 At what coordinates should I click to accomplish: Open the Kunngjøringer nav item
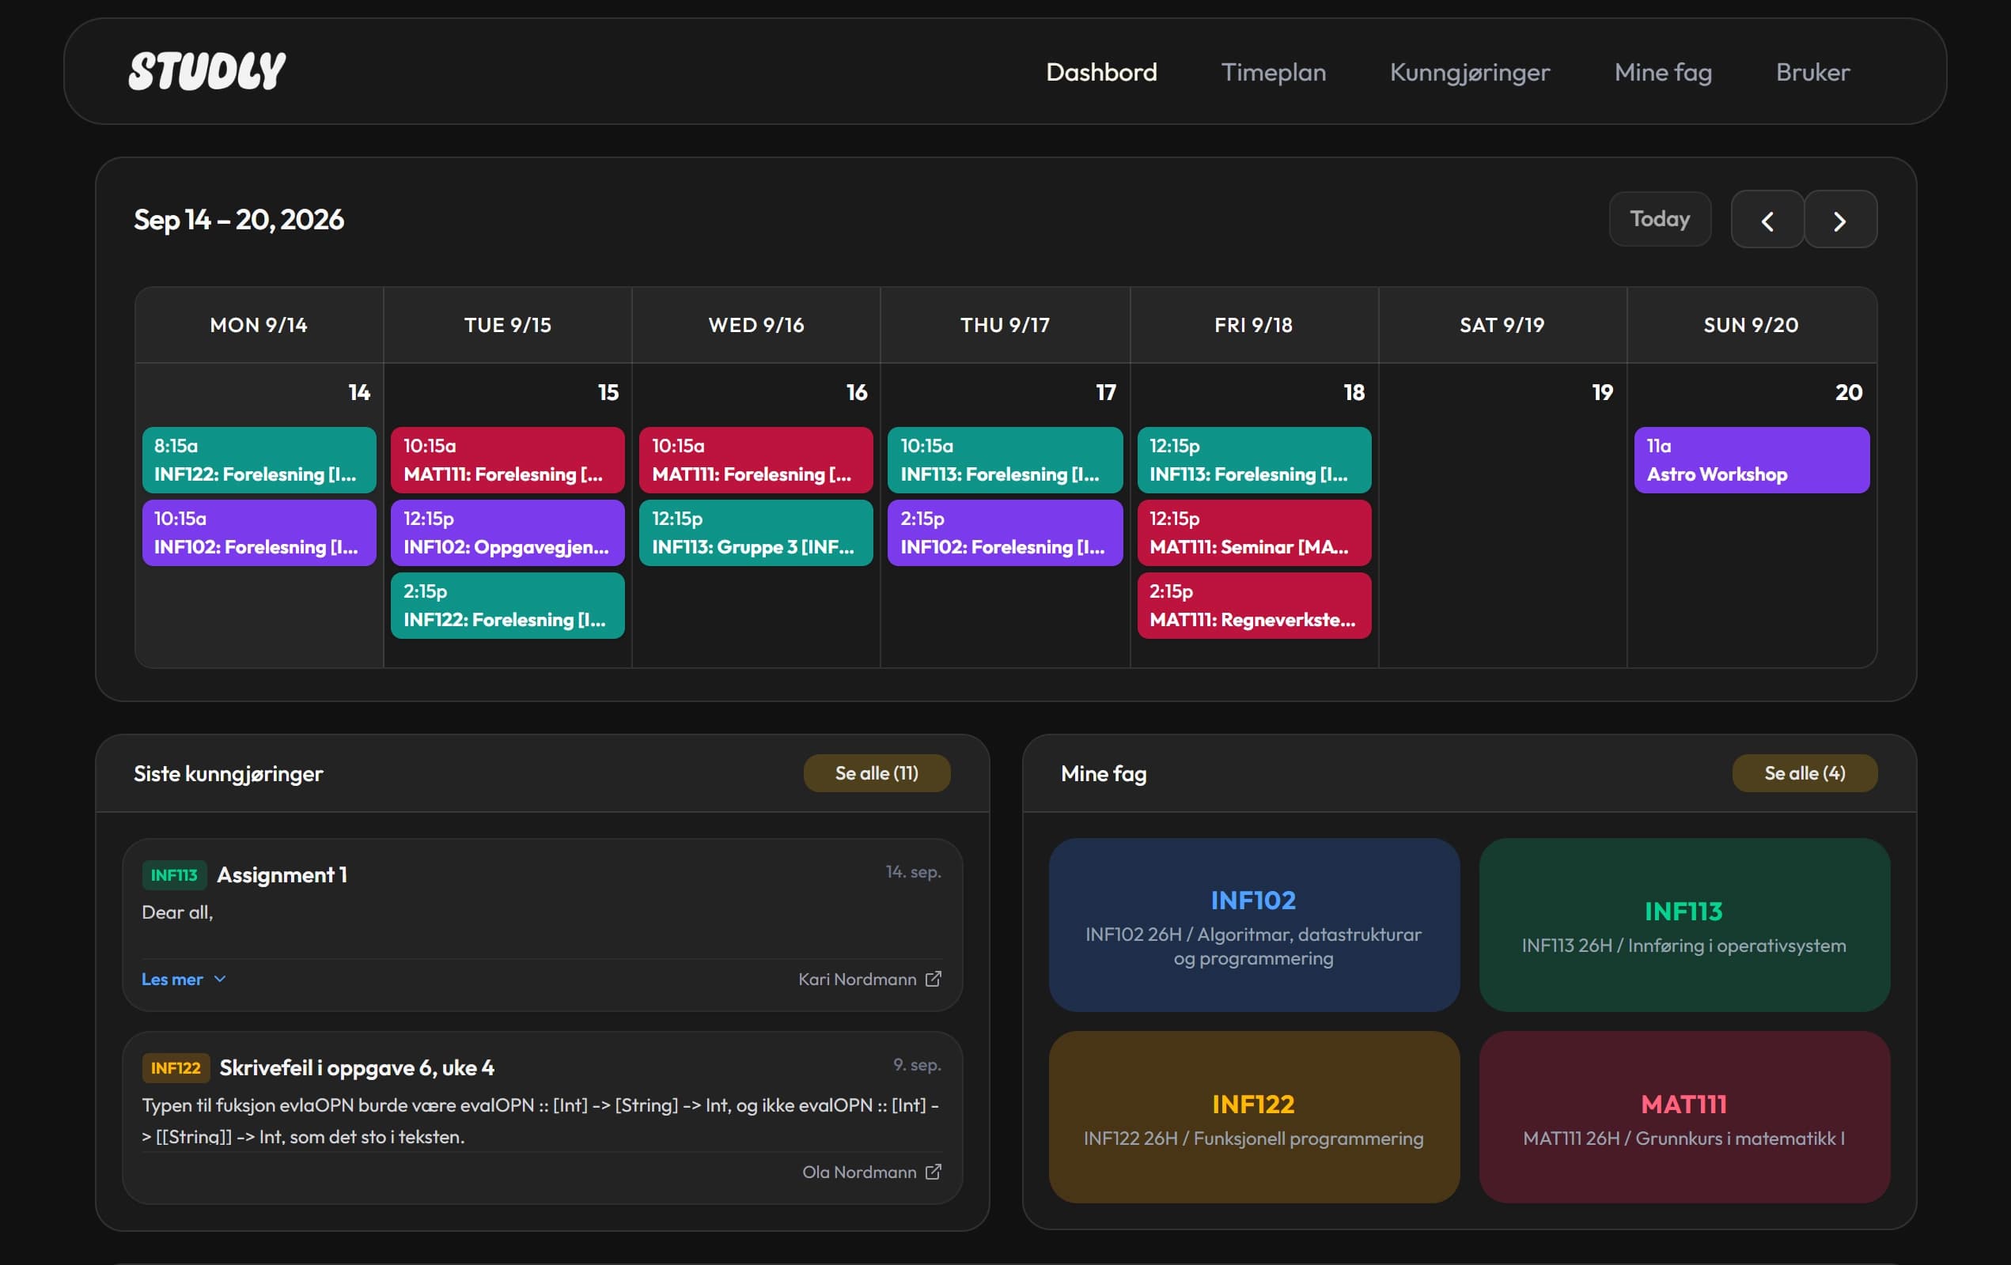tap(1469, 72)
